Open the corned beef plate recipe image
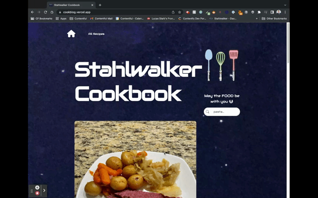Screen dimensions: 318x198 coord(136,159)
